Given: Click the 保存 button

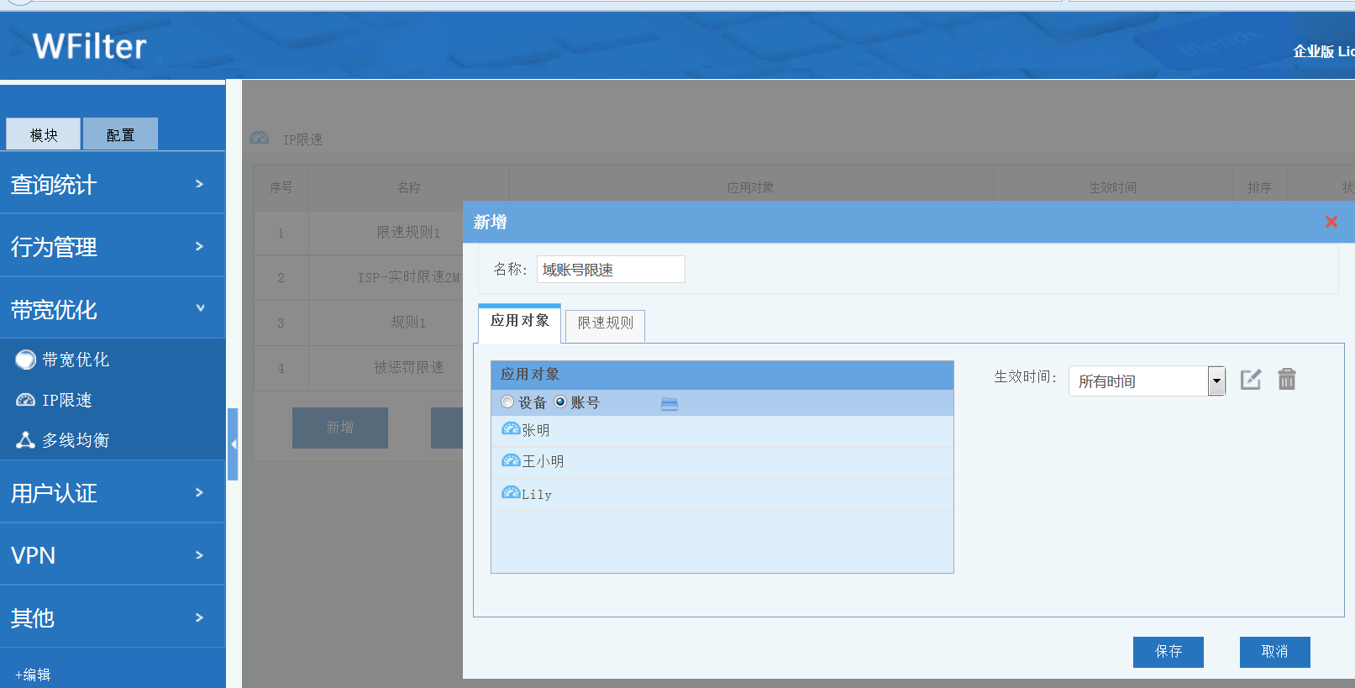Looking at the screenshot, I should 1168,652.
